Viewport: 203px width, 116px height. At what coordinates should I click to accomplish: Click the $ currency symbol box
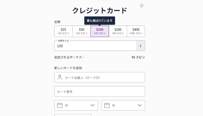point(140,46)
